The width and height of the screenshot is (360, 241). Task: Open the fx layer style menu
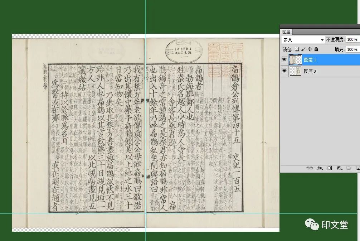[x=320, y=168]
